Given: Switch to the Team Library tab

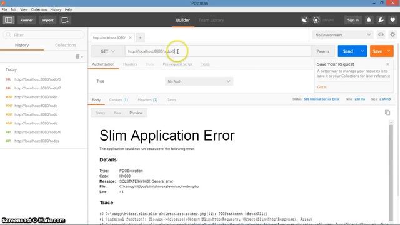Looking at the screenshot, I should click(211, 20).
